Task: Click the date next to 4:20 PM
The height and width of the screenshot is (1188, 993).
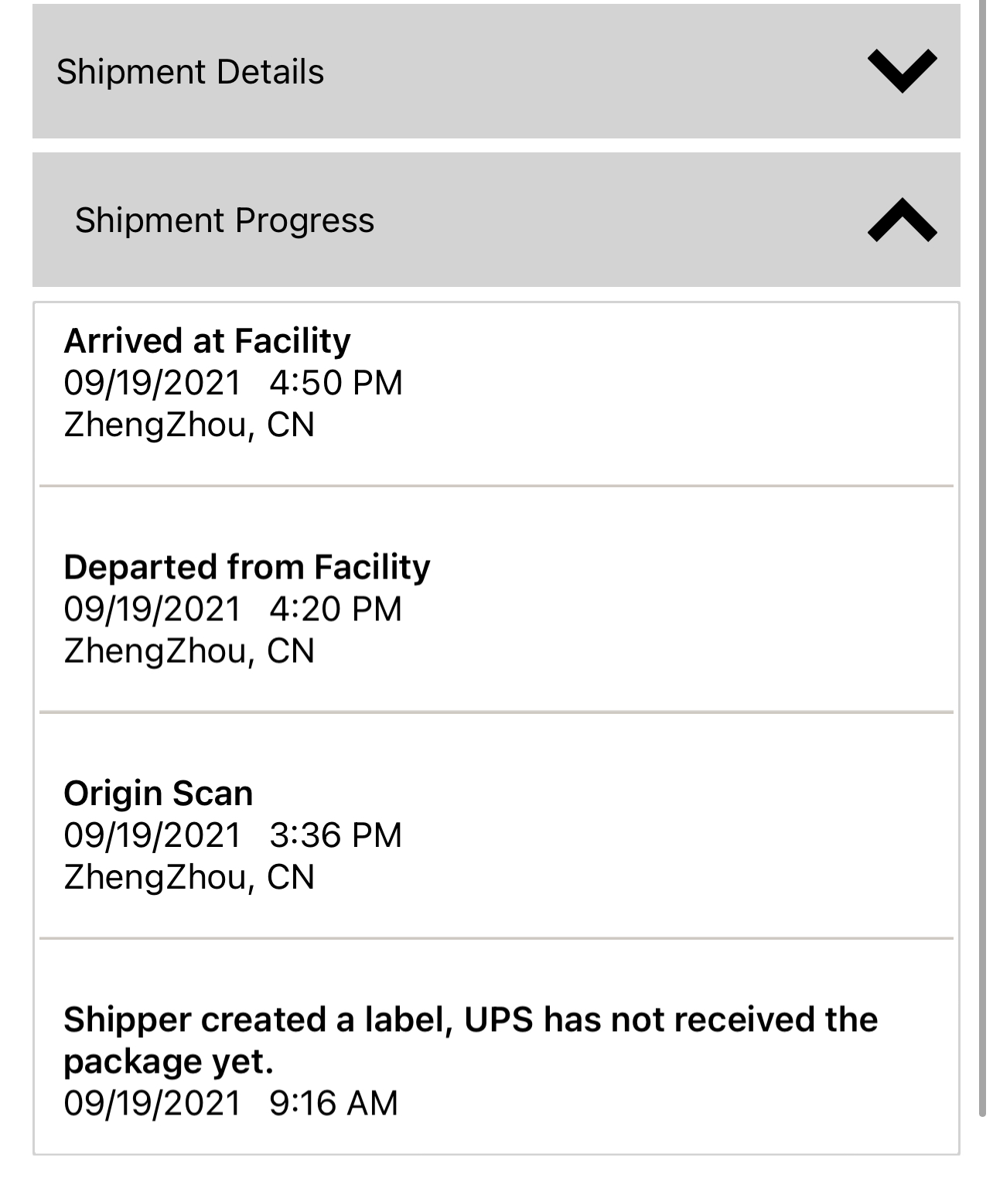Action: pyautogui.click(x=152, y=609)
